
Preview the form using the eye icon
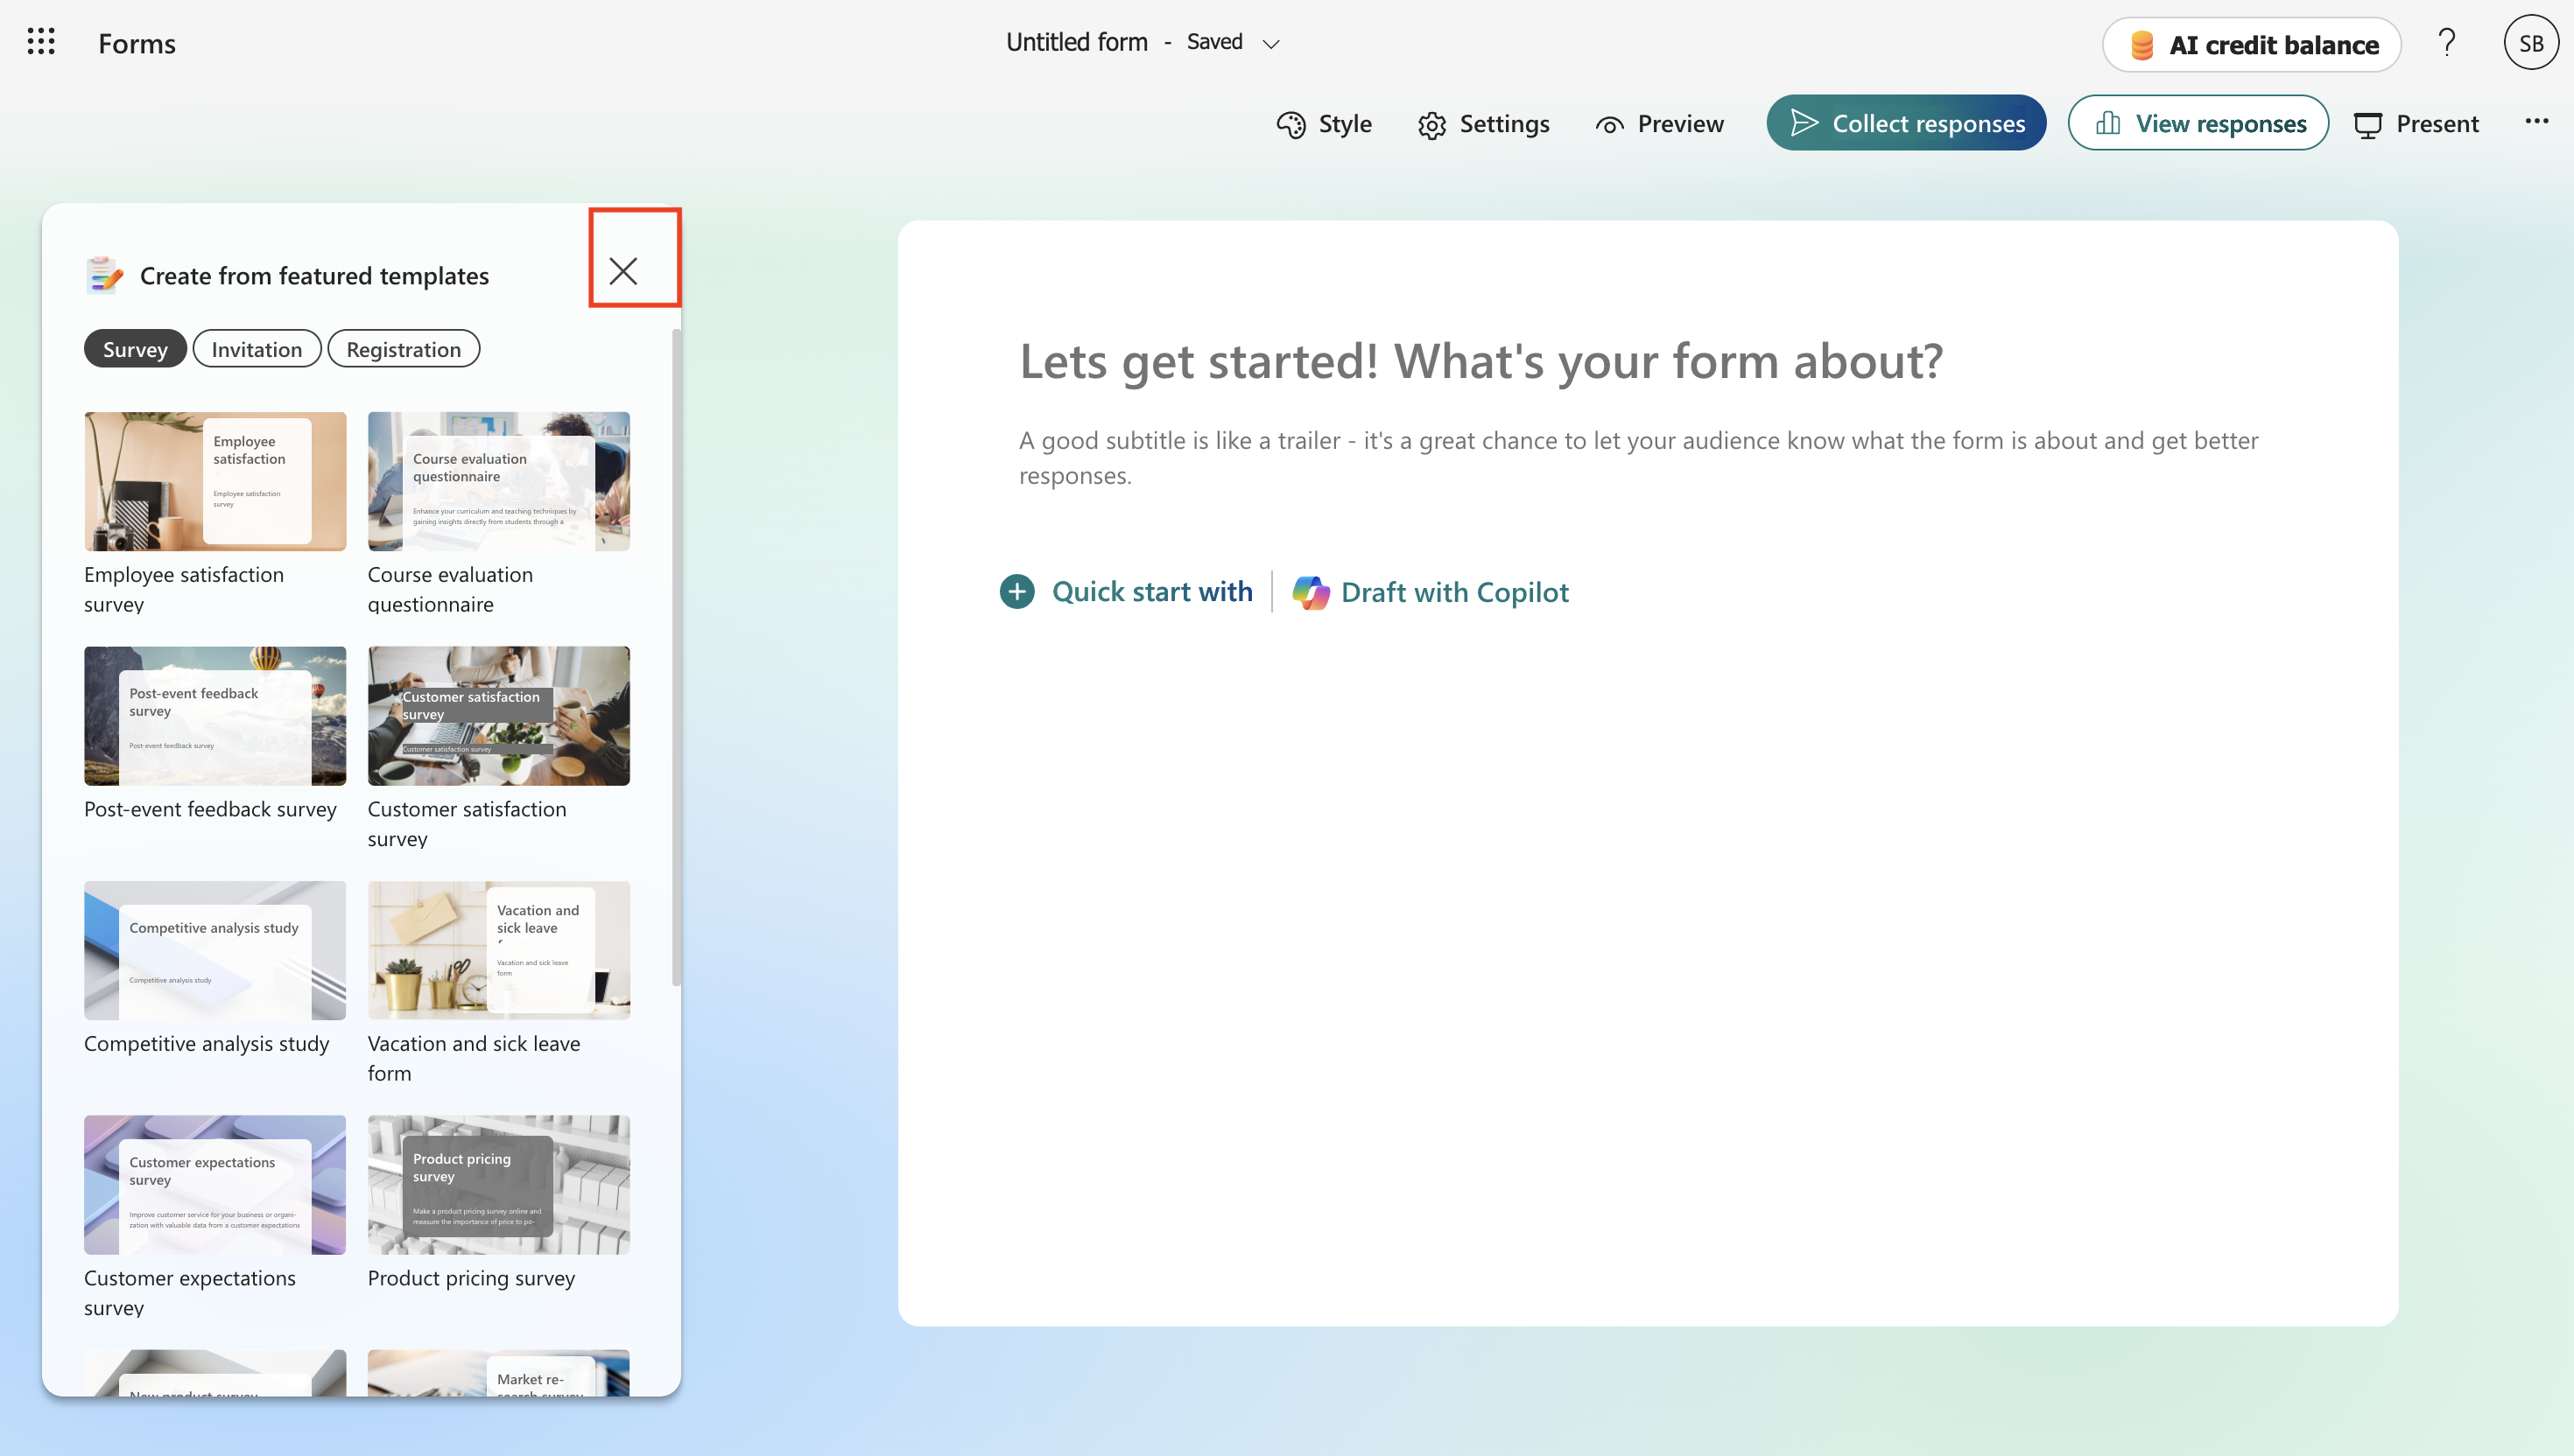[1660, 124]
